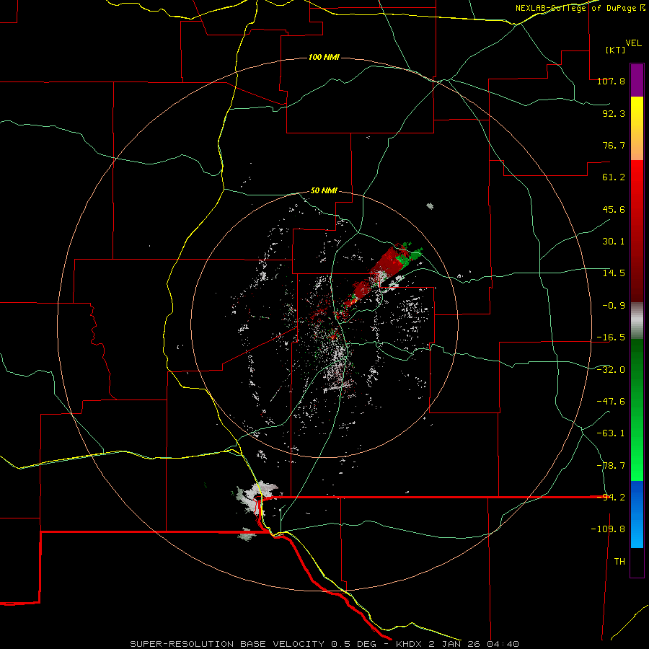Click the -32.0 velocity scale value
This screenshot has width=649, height=649.
611,370
